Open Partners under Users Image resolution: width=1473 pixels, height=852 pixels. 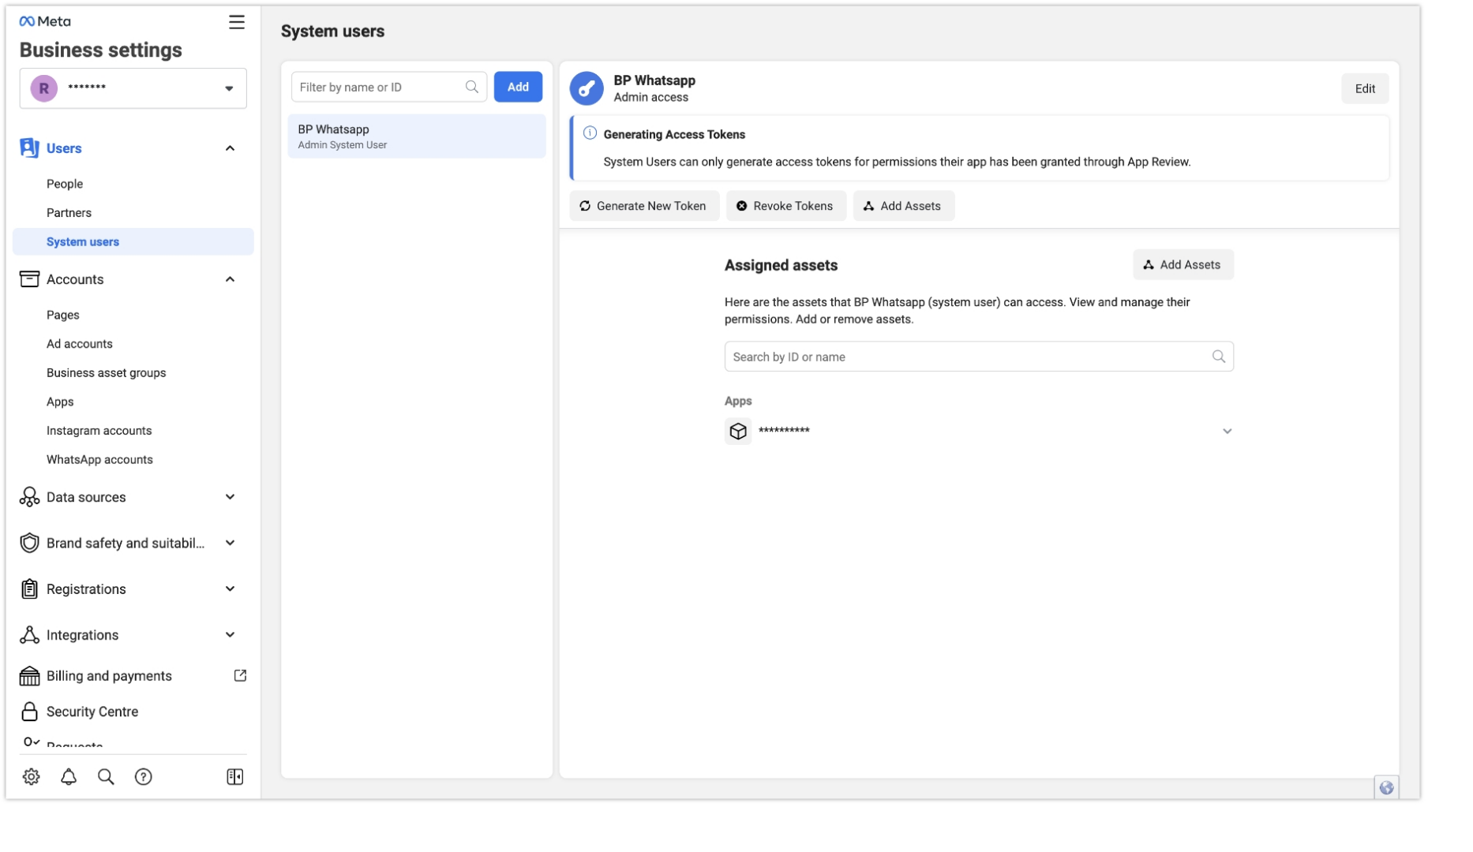(x=69, y=213)
